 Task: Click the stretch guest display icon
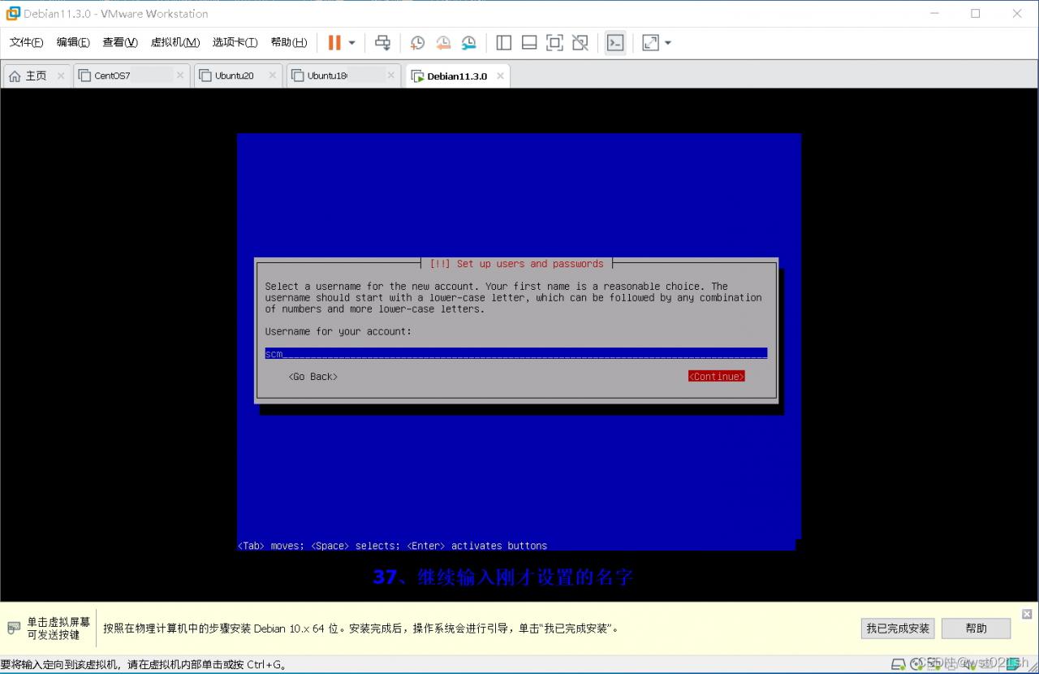tap(650, 42)
